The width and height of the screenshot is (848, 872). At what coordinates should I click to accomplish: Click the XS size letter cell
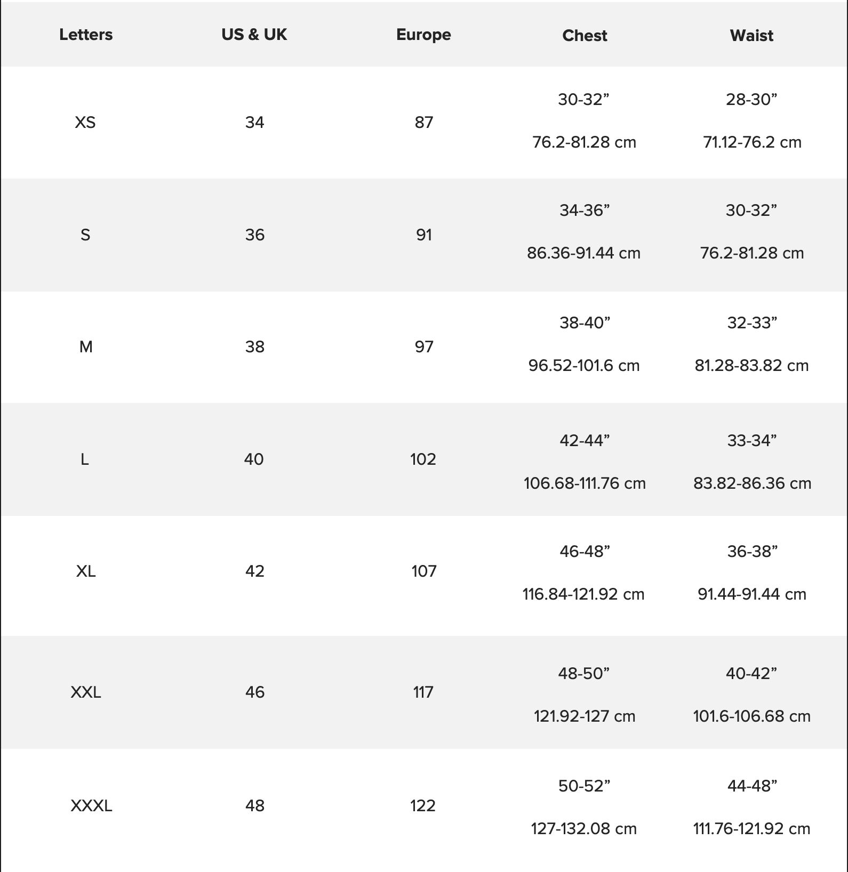click(x=85, y=123)
